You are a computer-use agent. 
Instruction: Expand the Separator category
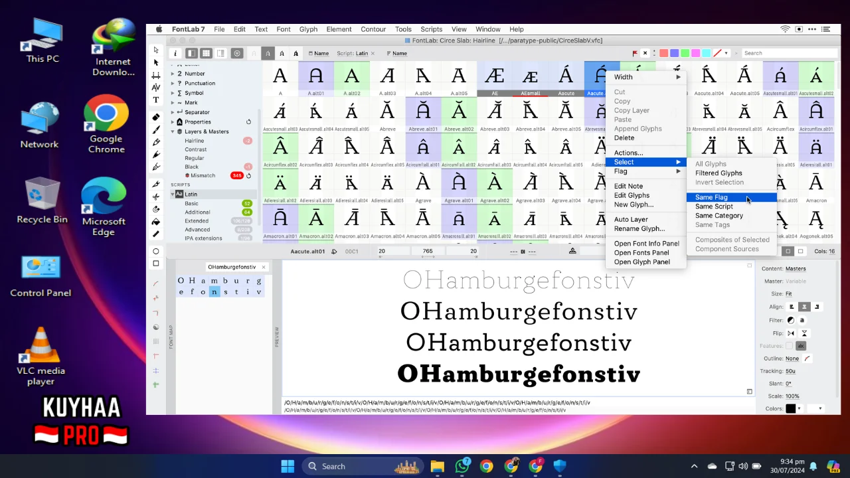[x=173, y=112]
